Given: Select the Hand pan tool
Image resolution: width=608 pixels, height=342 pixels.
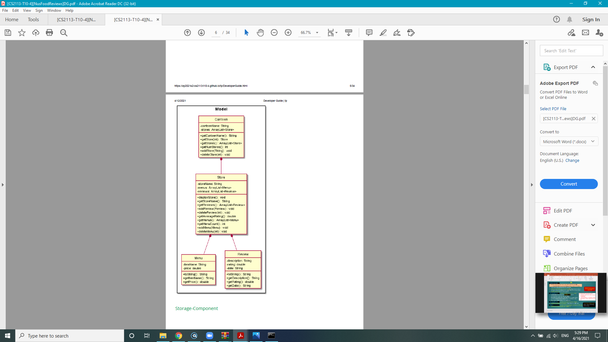Looking at the screenshot, I should (x=260, y=33).
